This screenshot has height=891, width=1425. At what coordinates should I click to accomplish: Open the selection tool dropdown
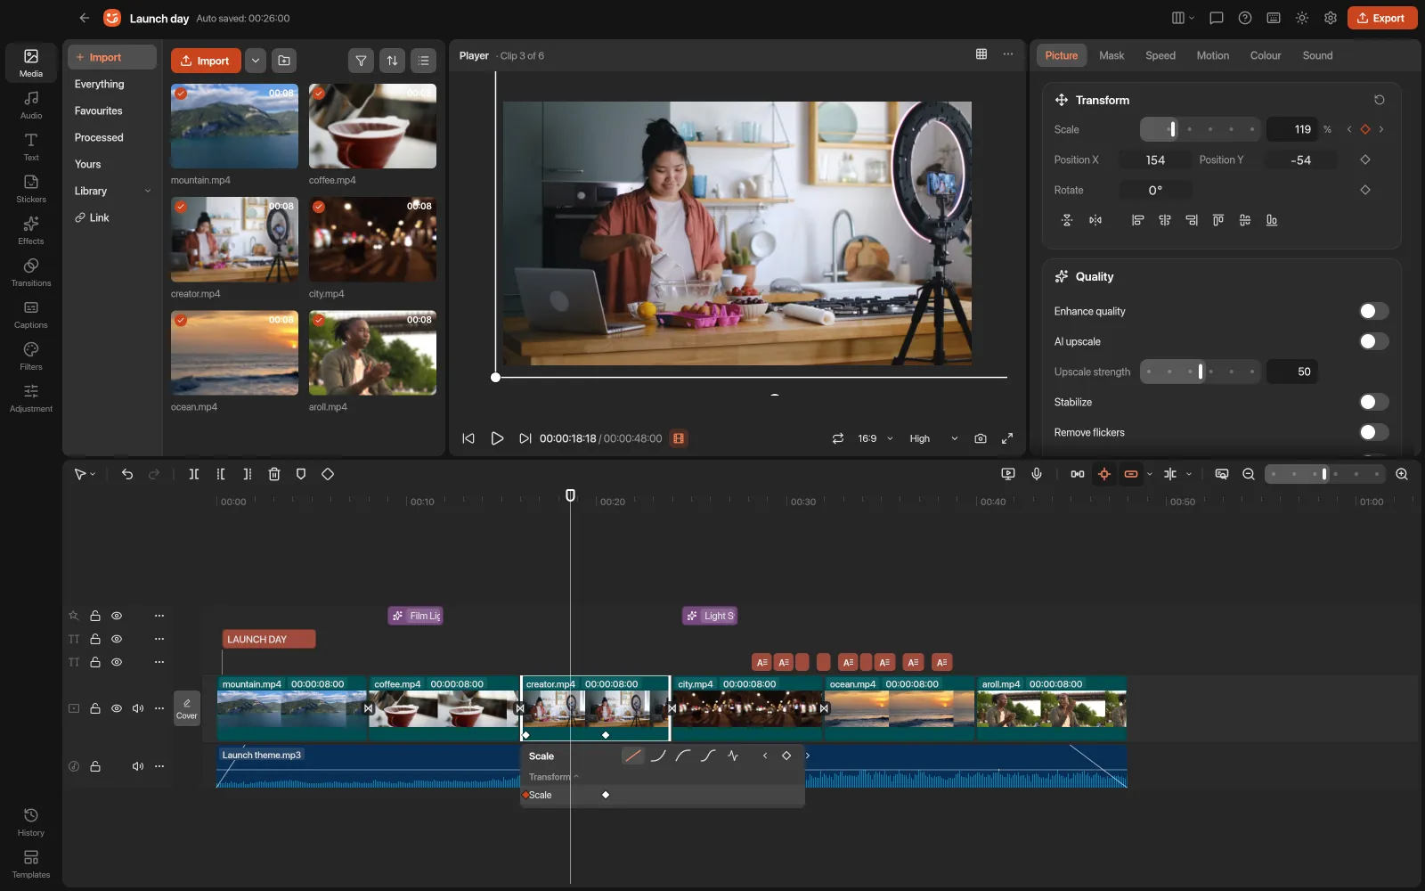click(93, 475)
